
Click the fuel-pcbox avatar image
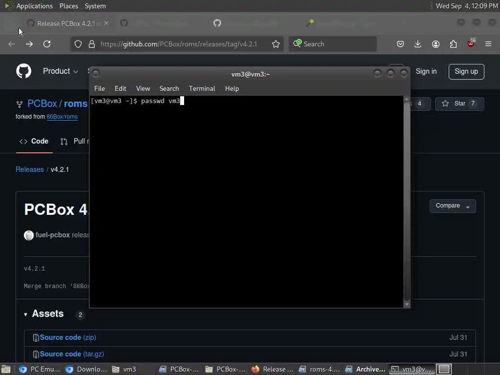click(29, 235)
